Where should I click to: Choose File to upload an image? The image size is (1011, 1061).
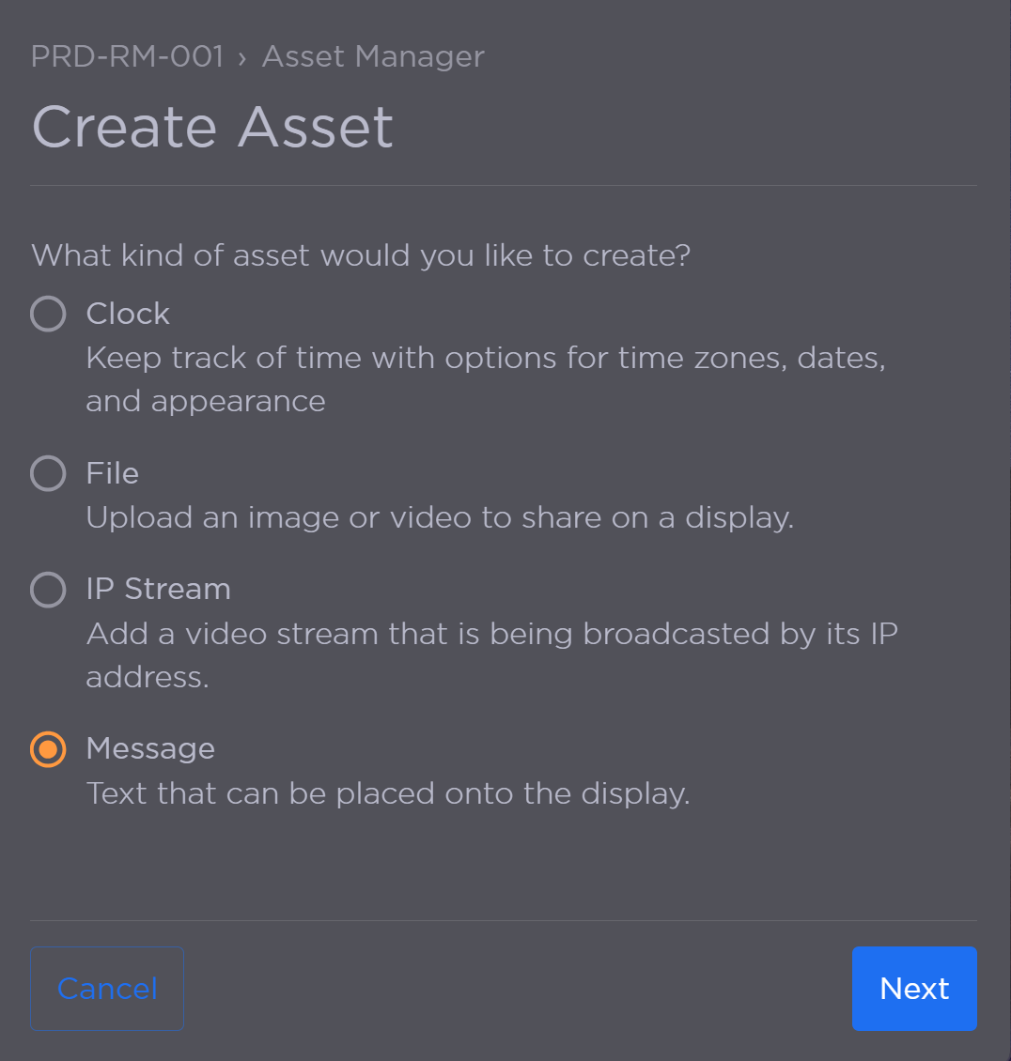pos(48,473)
